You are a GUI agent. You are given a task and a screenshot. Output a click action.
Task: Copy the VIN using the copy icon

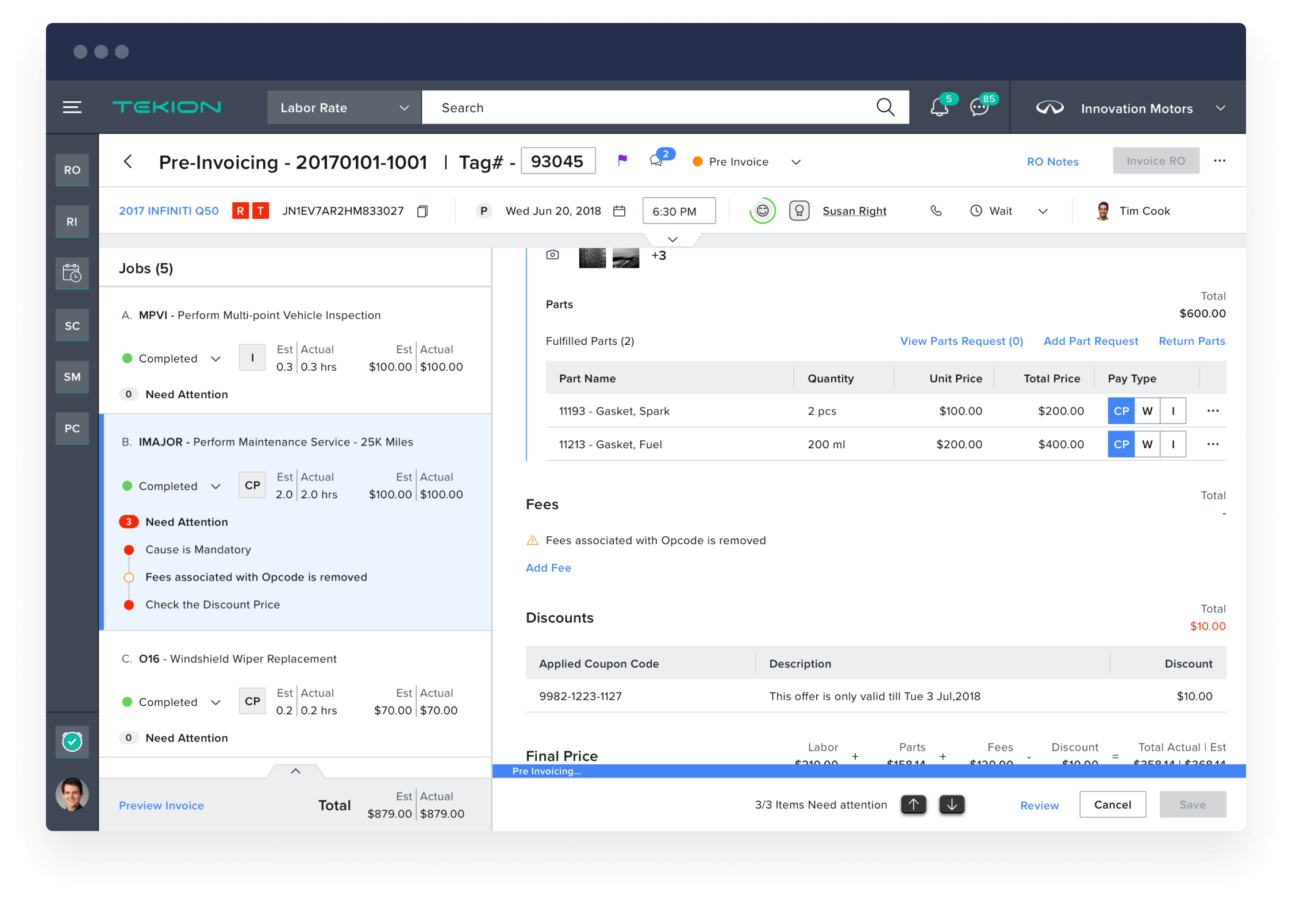422,211
